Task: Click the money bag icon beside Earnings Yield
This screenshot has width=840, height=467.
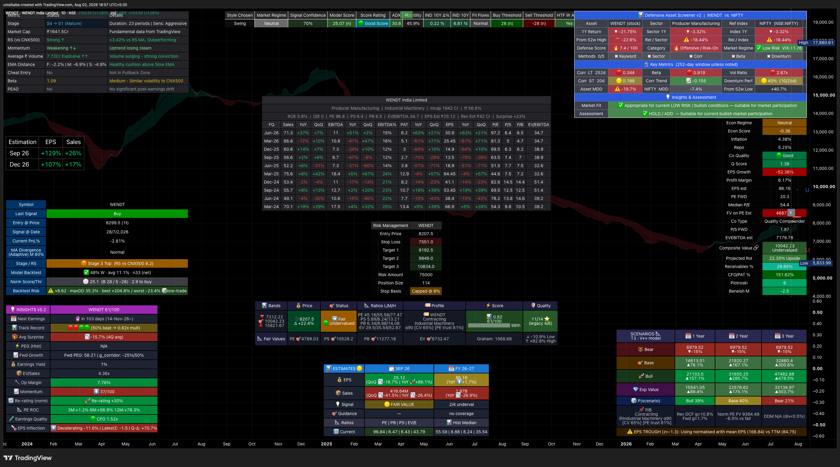Action: coord(13,364)
